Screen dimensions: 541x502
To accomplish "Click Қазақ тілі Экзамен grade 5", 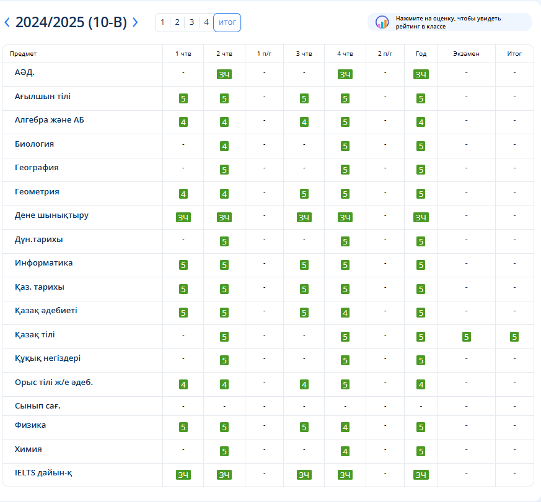I will click(466, 337).
